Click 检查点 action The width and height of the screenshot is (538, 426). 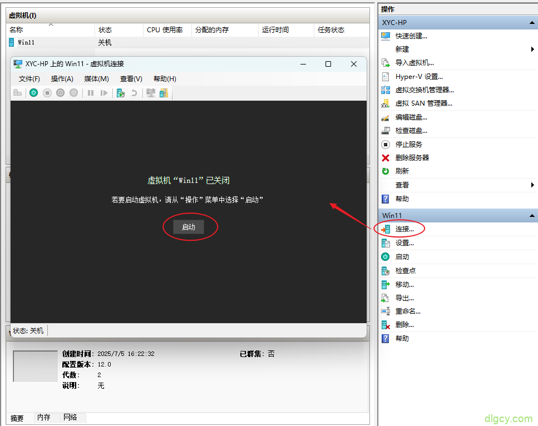click(405, 271)
